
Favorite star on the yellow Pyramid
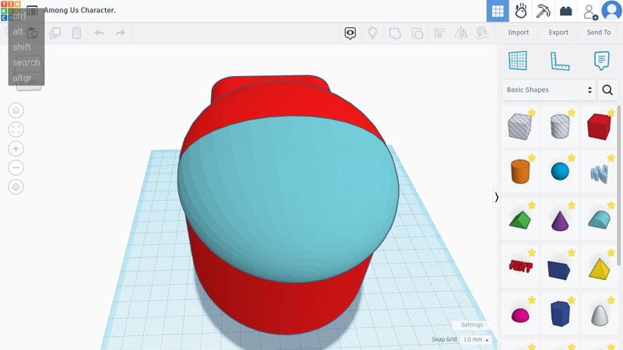click(611, 252)
